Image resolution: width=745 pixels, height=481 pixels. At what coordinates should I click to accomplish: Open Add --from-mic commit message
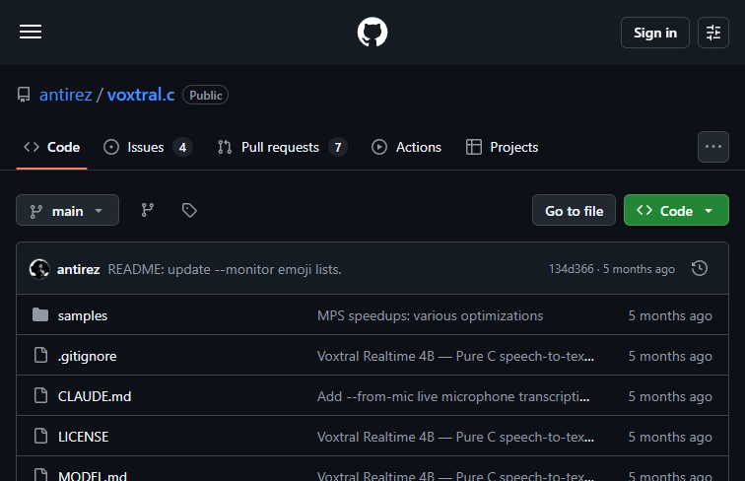453,396
